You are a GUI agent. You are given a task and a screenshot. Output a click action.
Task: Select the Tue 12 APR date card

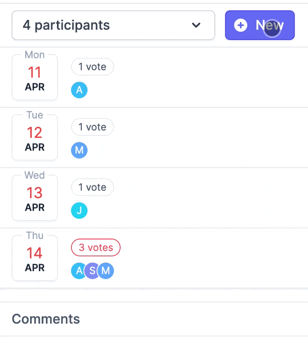(35, 138)
